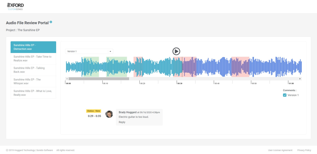Click Brady Hoggard's avatar picture
This screenshot has width=317, height=154.
coord(109,114)
